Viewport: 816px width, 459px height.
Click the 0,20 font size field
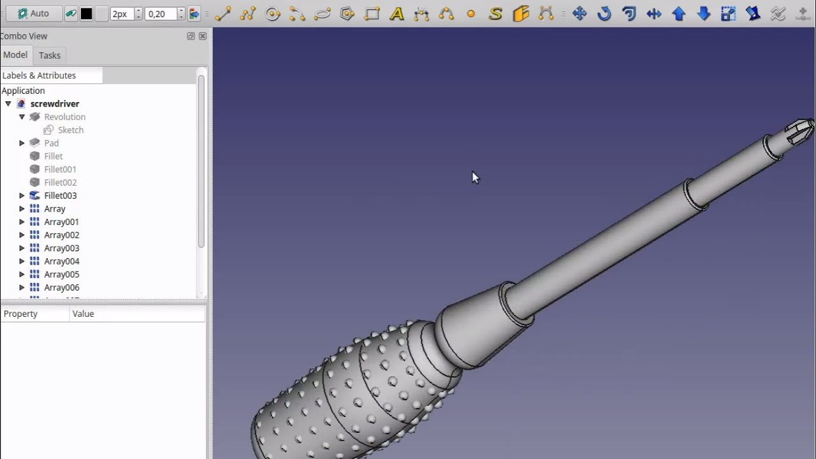[x=161, y=13]
